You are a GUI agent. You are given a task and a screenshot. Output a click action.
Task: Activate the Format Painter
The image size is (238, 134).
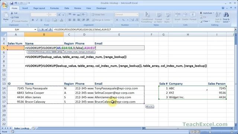(x=19, y=21)
